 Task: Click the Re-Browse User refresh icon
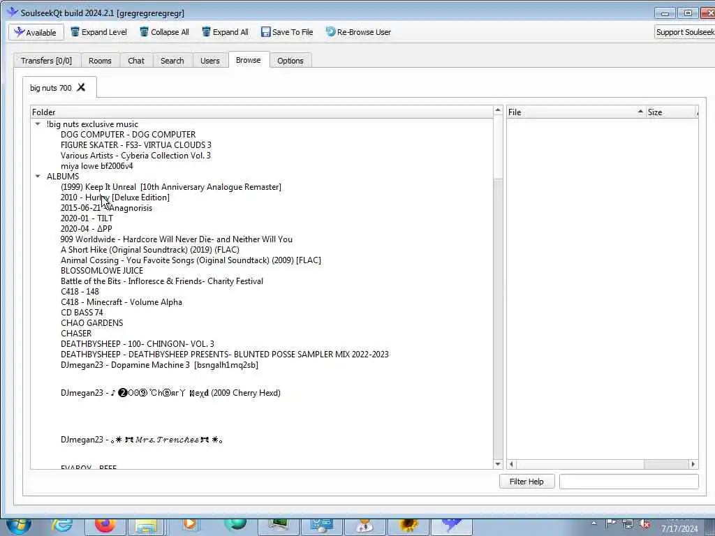[x=330, y=32]
